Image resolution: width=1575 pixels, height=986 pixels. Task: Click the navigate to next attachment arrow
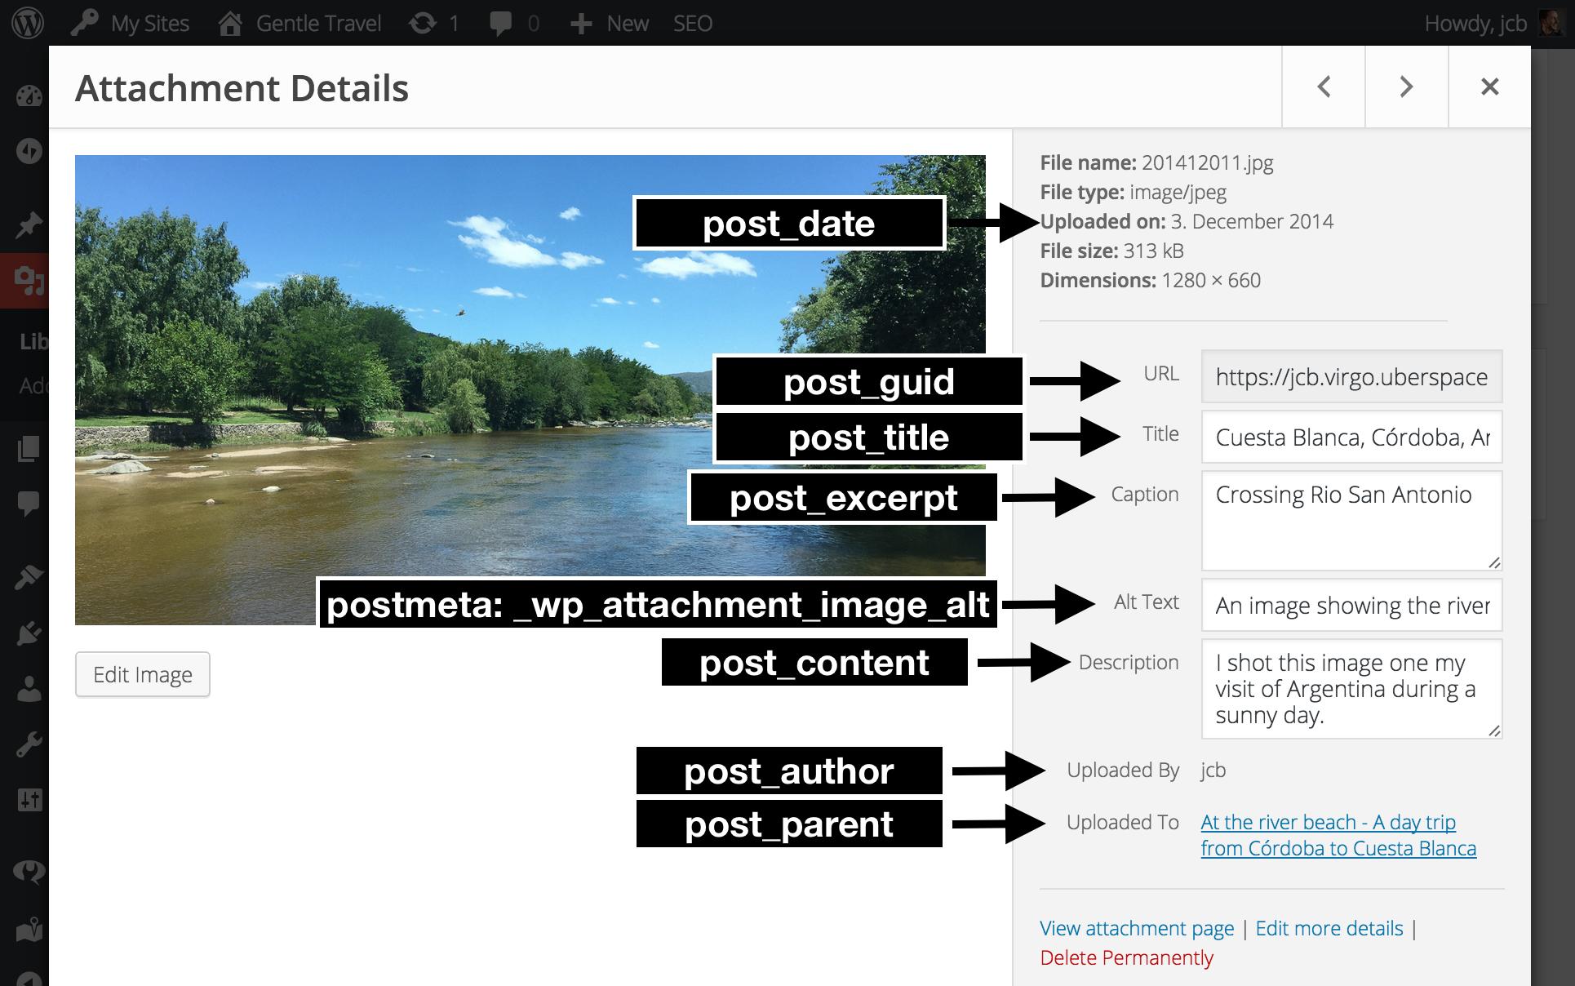(1406, 85)
